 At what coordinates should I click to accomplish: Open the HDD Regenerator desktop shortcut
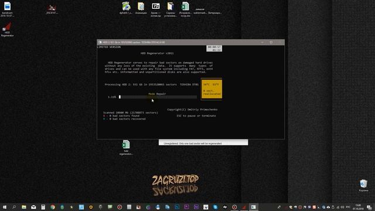coord(7,30)
